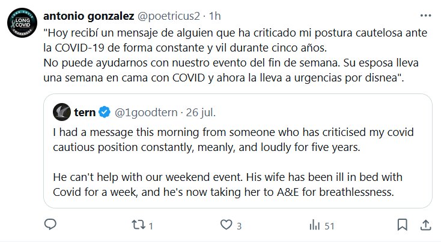This screenshot has height=242, width=441.
Task: Share the post via upload arrow icon
Action: (x=425, y=225)
